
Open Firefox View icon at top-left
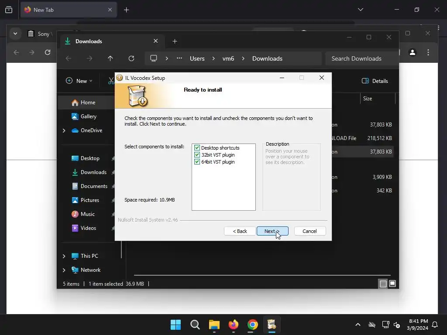click(x=9, y=10)
